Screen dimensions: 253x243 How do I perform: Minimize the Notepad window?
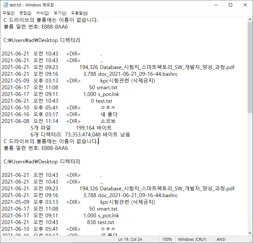[216, 5]
